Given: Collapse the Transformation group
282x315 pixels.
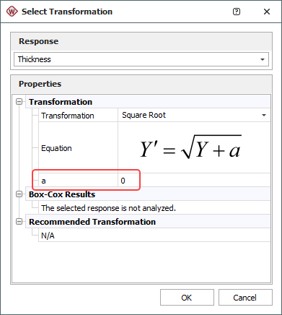Looking at the screenshot, I should (19, 102).
